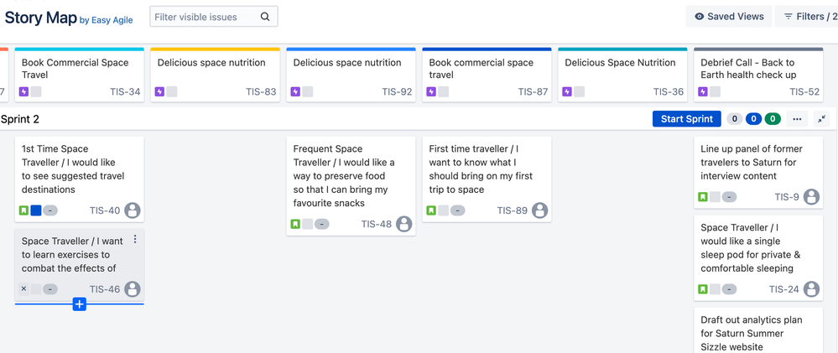
Task: Open Sprint 2 more options ellipsis menu
Action: pos(798,119)
